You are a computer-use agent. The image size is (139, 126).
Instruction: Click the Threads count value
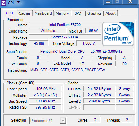pos(127,120)
